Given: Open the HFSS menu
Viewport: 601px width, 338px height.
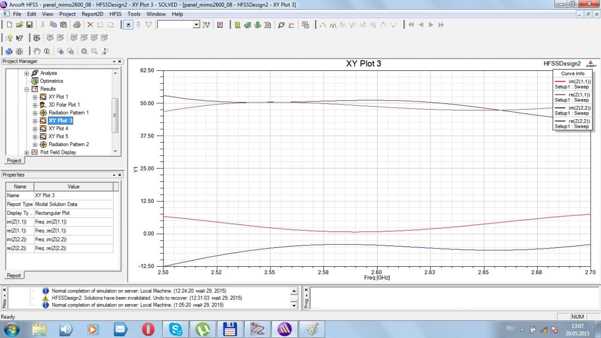Looking at the screenshot, I should (116, 14).
